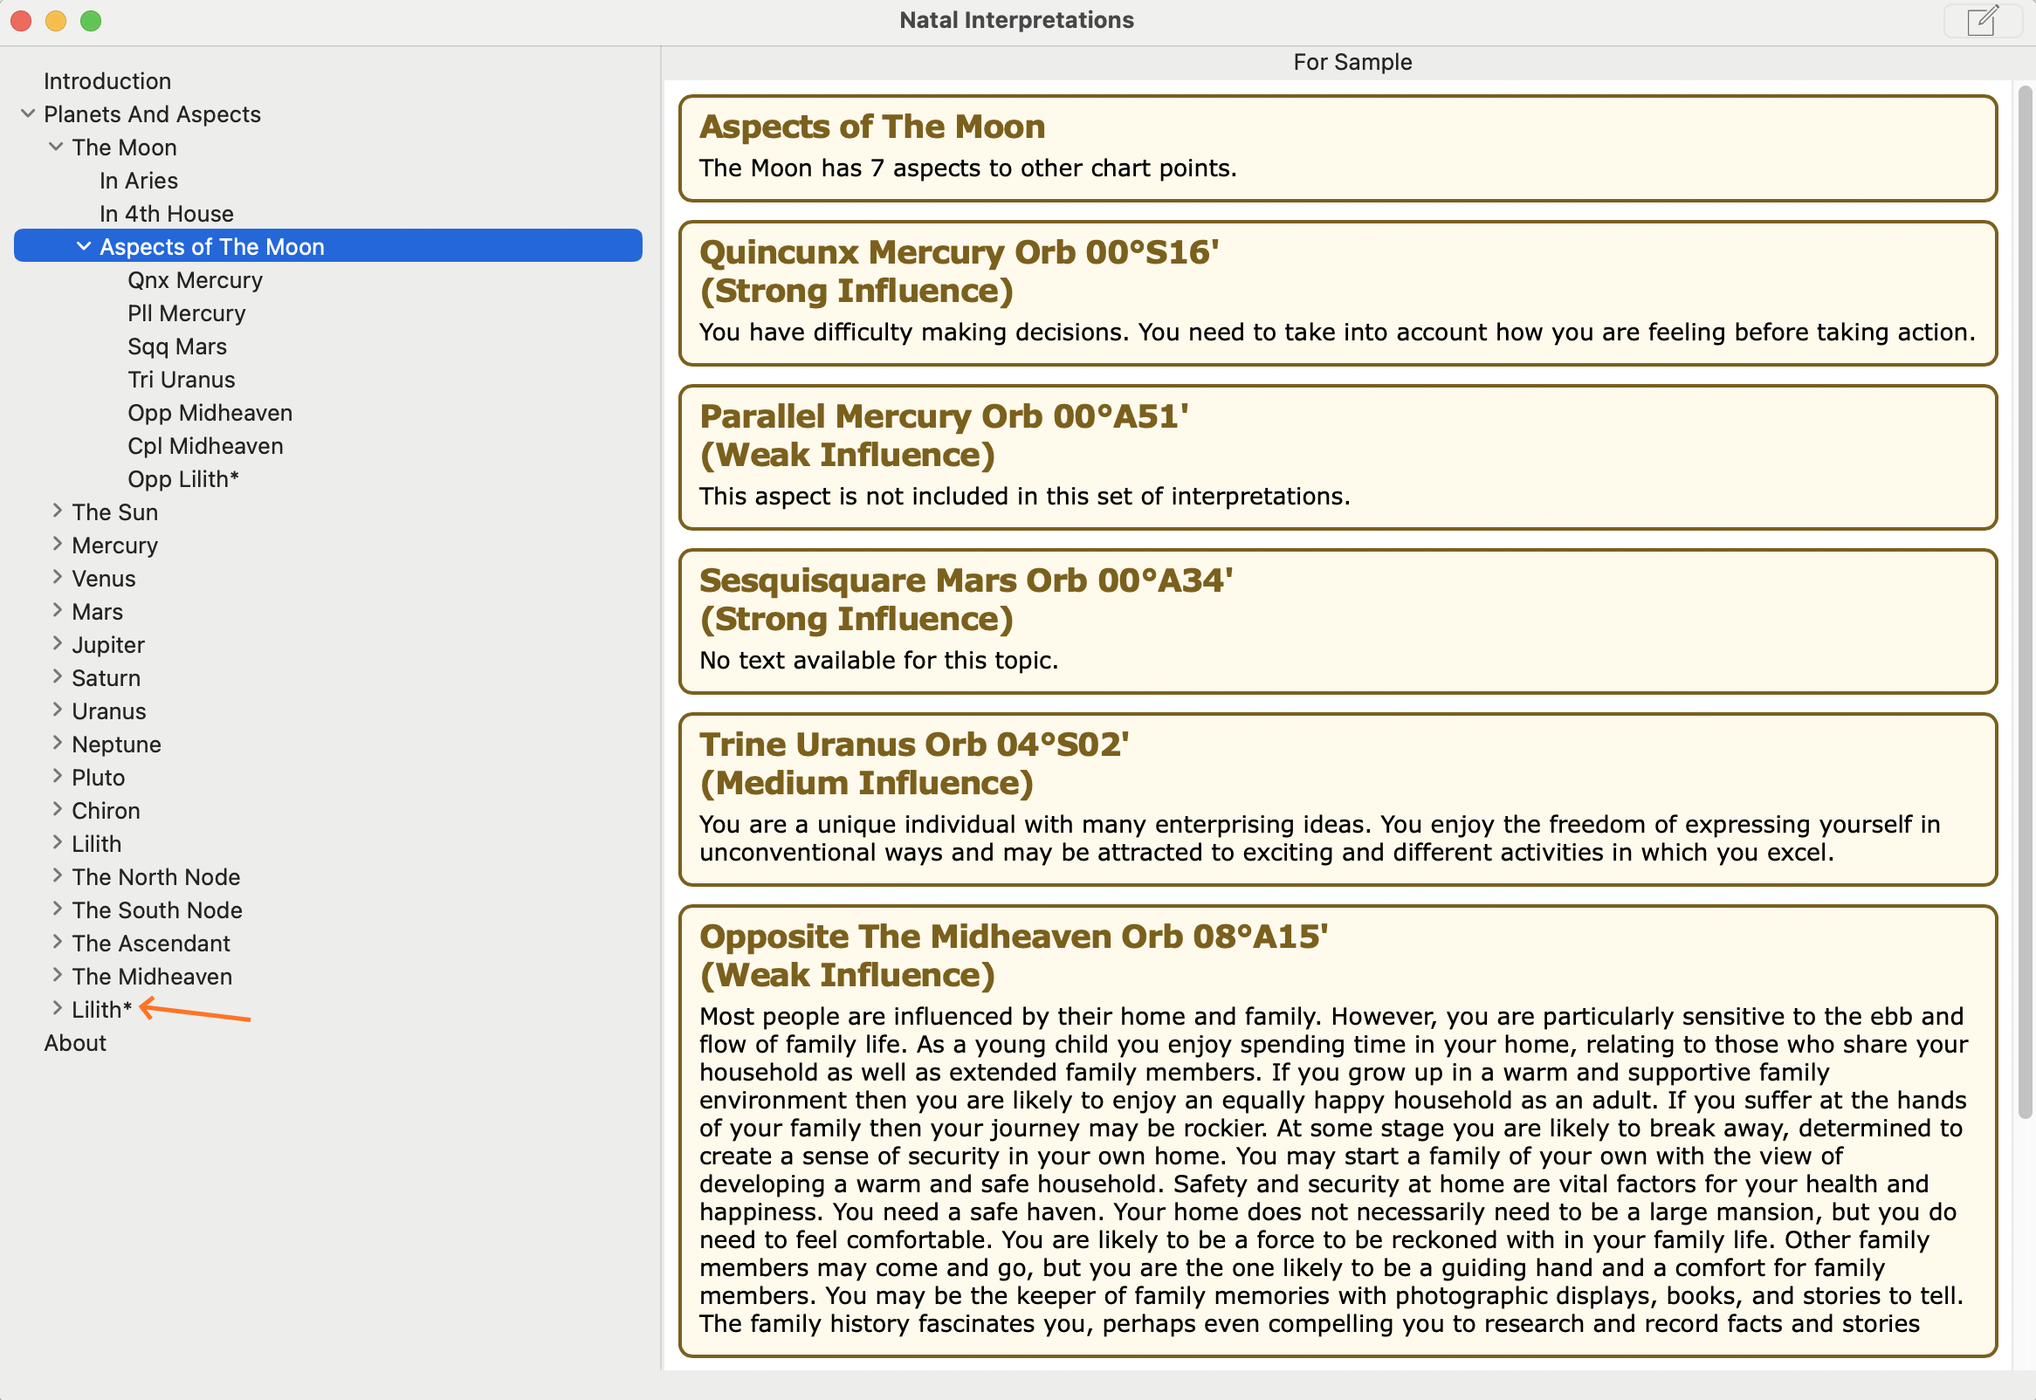This screenshot has width=2036, height=1400.
Task: Open About in the sidebar
Action: click(75, 1043)
